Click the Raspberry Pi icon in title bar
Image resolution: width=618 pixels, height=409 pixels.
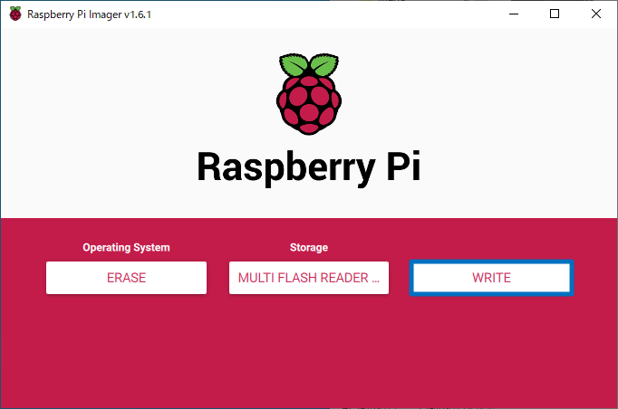click(x=15, y=14)
